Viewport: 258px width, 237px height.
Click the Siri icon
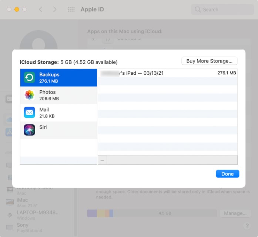(29, 130)
